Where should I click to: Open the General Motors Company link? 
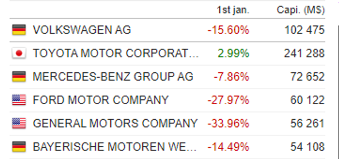point(115,123)
